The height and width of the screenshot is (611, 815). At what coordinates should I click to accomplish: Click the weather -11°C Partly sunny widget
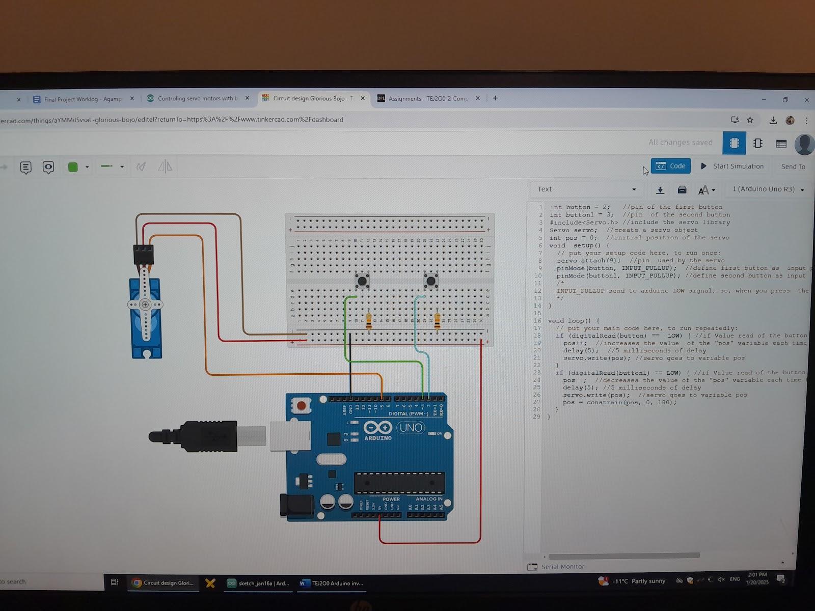632,581
